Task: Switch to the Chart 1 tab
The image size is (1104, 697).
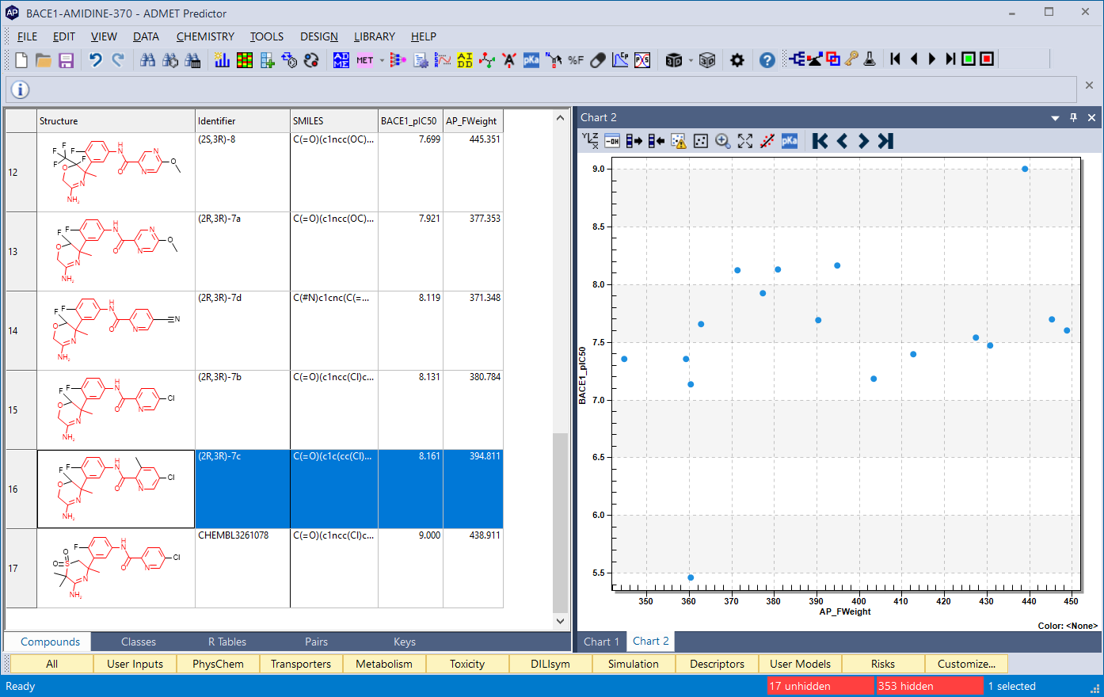Action: (602, 642)
